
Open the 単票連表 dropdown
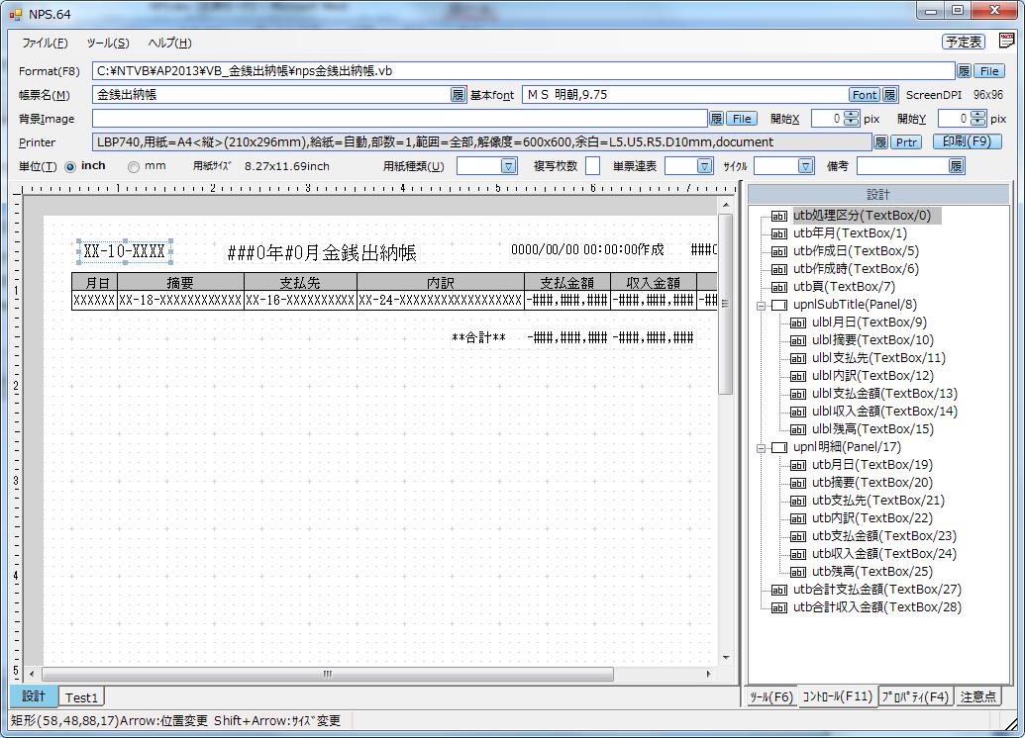(x=704, y=166)
